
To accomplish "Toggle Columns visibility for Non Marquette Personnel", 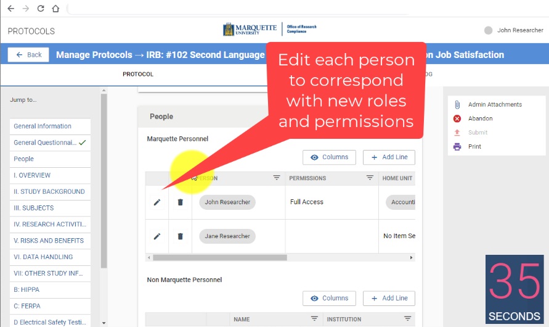I will [330, 299].
